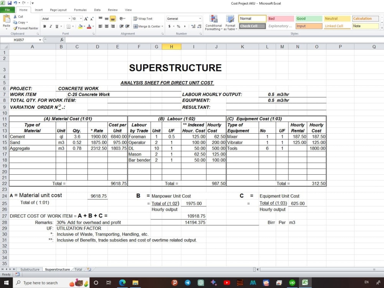Viewport: 384px width, 288px height.
Task: Apply the Calculation cell style
Action: 366,18
